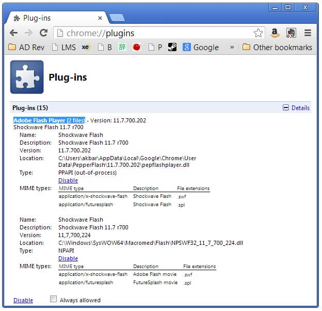Minimize the Chrome window
Viewport: 322px width, 311px height.
[x=275, y=8]
